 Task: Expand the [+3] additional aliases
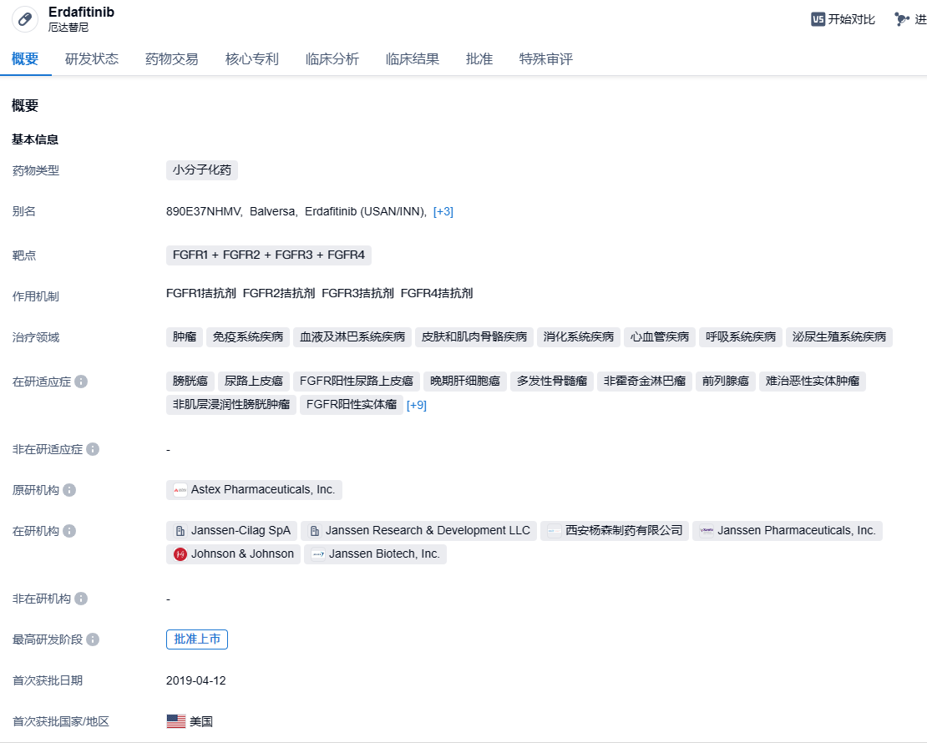pyautogui.click(x=443, y=212)
